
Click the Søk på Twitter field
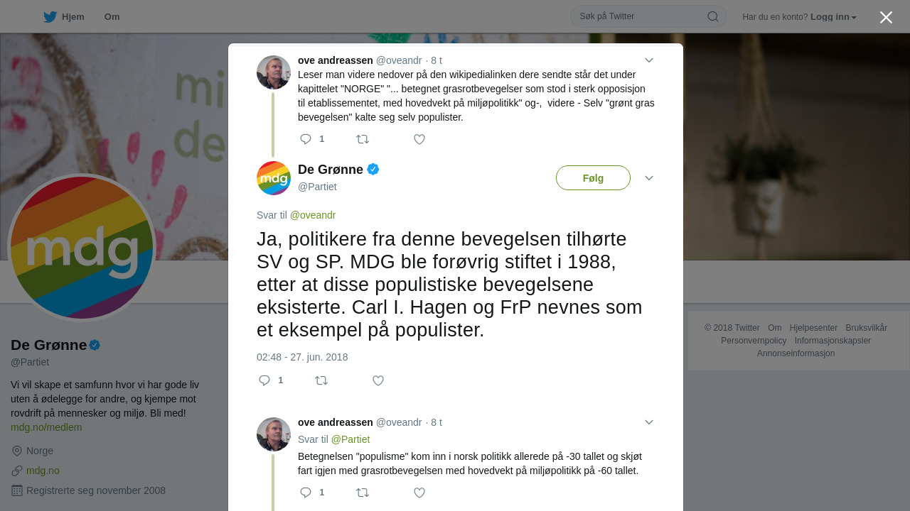coord(640,16)
